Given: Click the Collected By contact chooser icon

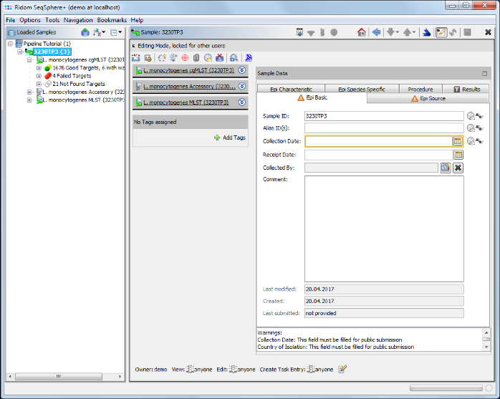Looking at the screenshot, I should tap(446, 168).
